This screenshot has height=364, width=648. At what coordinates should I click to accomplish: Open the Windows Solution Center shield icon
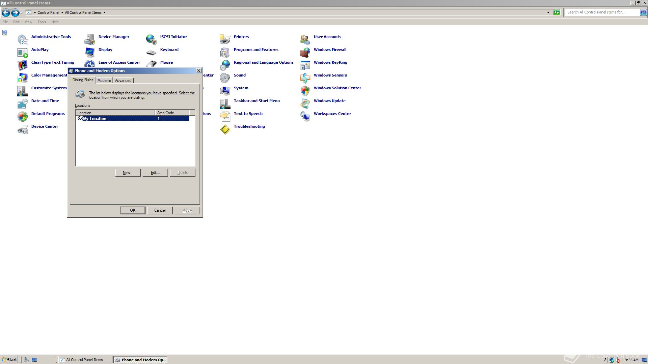pos(305,91)
